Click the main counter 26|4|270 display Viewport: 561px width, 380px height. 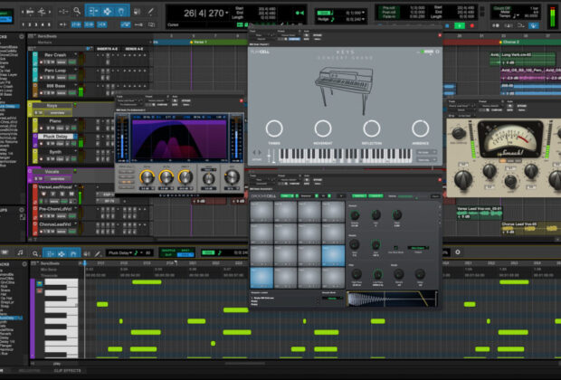(204, 14)
